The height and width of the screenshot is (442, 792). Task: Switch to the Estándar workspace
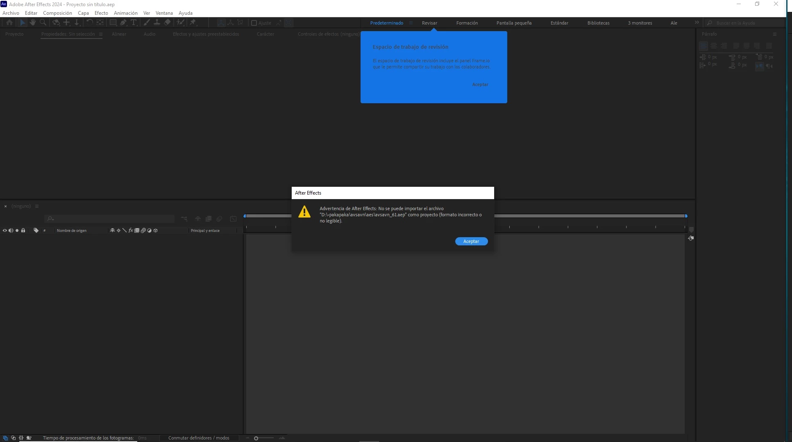pos(559,23)
